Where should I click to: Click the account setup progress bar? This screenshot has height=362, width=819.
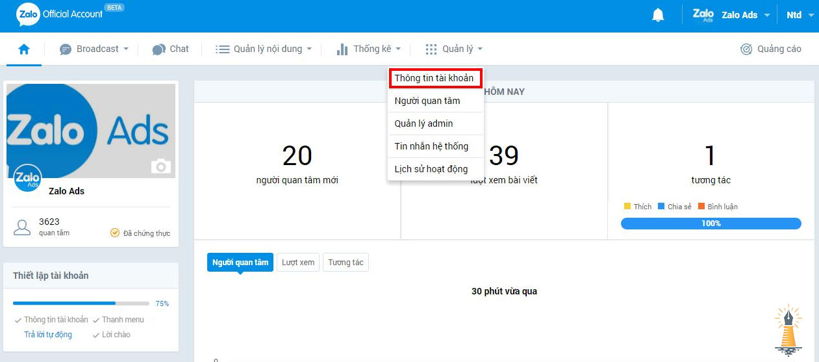pos(81,304)
